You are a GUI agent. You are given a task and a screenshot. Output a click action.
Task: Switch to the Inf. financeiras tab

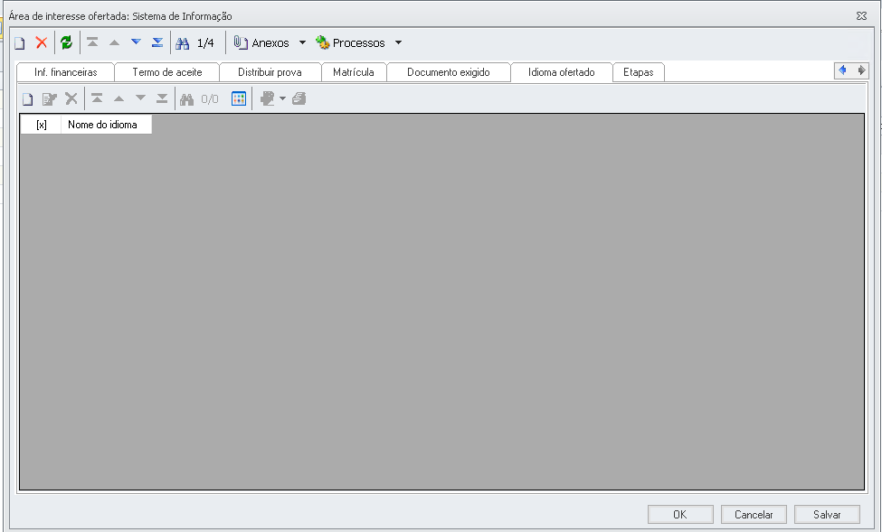point(66,72)
